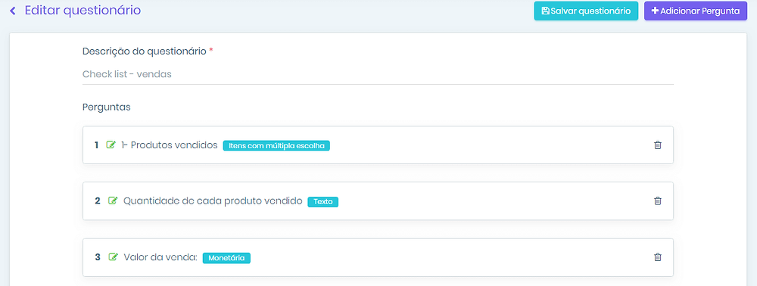Click the Editar questionário page title
Image resolution: width=757 pixels, height=286 pixels.
pos(83,10)
